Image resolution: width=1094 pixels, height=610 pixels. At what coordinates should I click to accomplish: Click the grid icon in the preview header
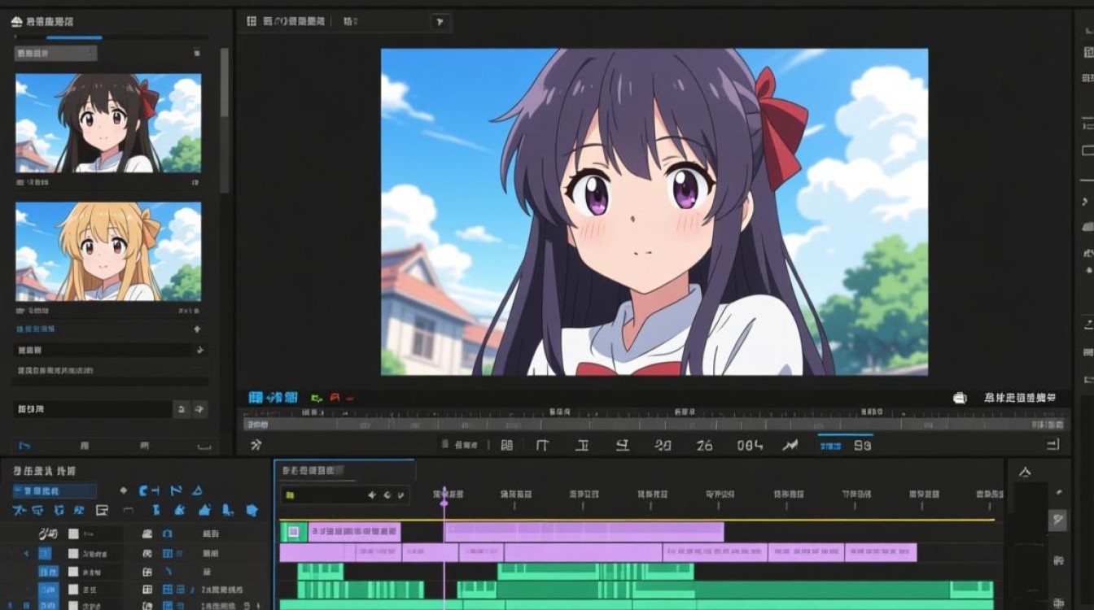coord(252,22)
